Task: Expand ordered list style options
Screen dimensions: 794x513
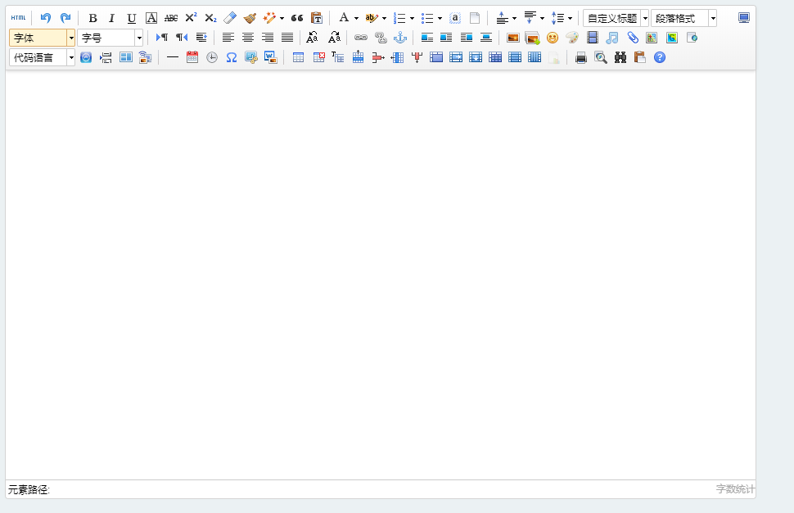Action: coord(413,18)
